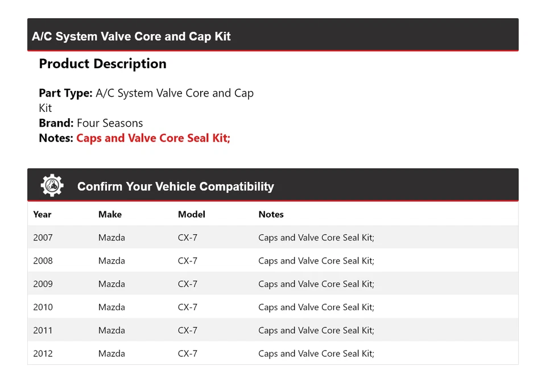Screen dimensions: 546x383
Task: Click the Make column header
Action: (110, 214)
